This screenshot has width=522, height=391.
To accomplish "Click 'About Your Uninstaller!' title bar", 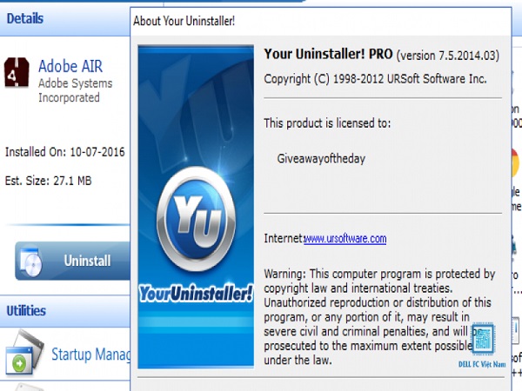I will [x=320, y=21].
